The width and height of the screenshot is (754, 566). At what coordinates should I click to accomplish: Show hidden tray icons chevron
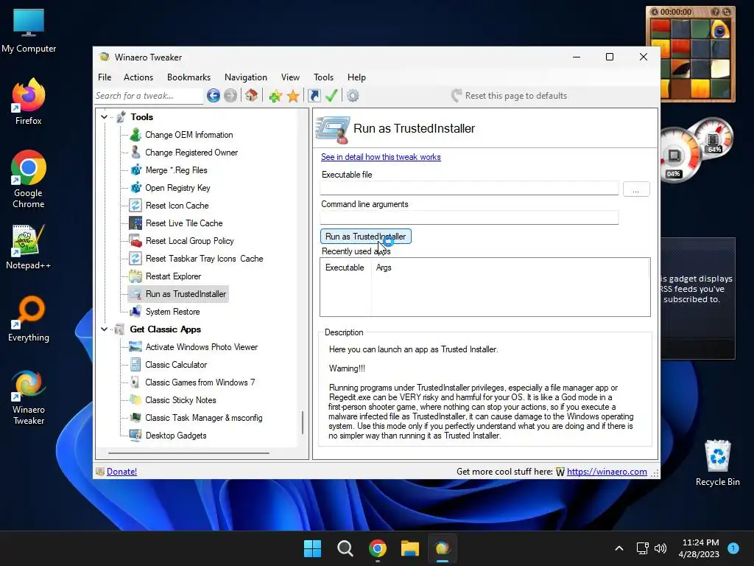619,548
